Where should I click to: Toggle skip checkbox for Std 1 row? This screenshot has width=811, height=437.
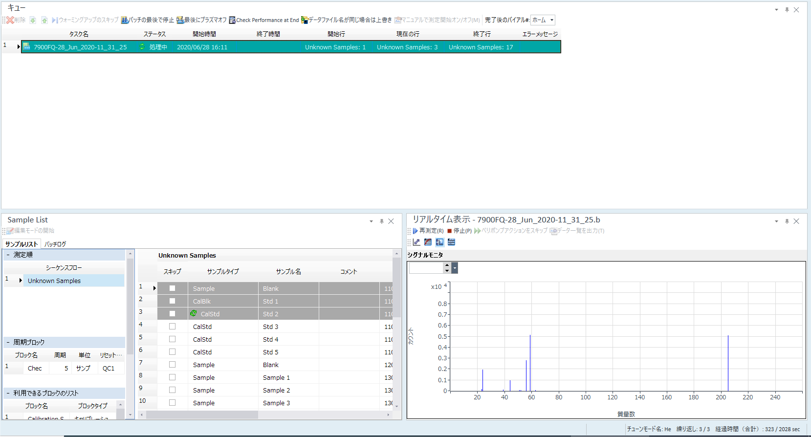(x=172, y=301)
